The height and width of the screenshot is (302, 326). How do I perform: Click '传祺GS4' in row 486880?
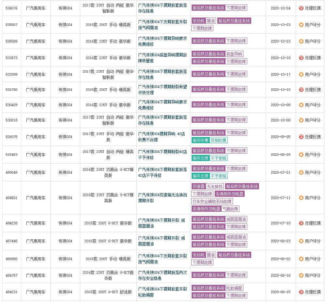(65, 259)
